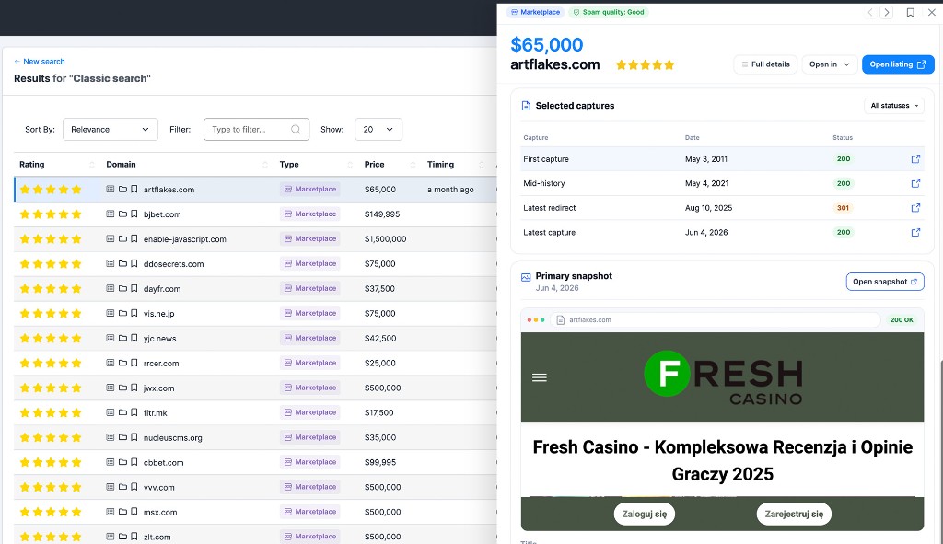Click the five-star rating of jwx.com row
The height and width of the screenshot is (544, 943).
click(51, 388)
